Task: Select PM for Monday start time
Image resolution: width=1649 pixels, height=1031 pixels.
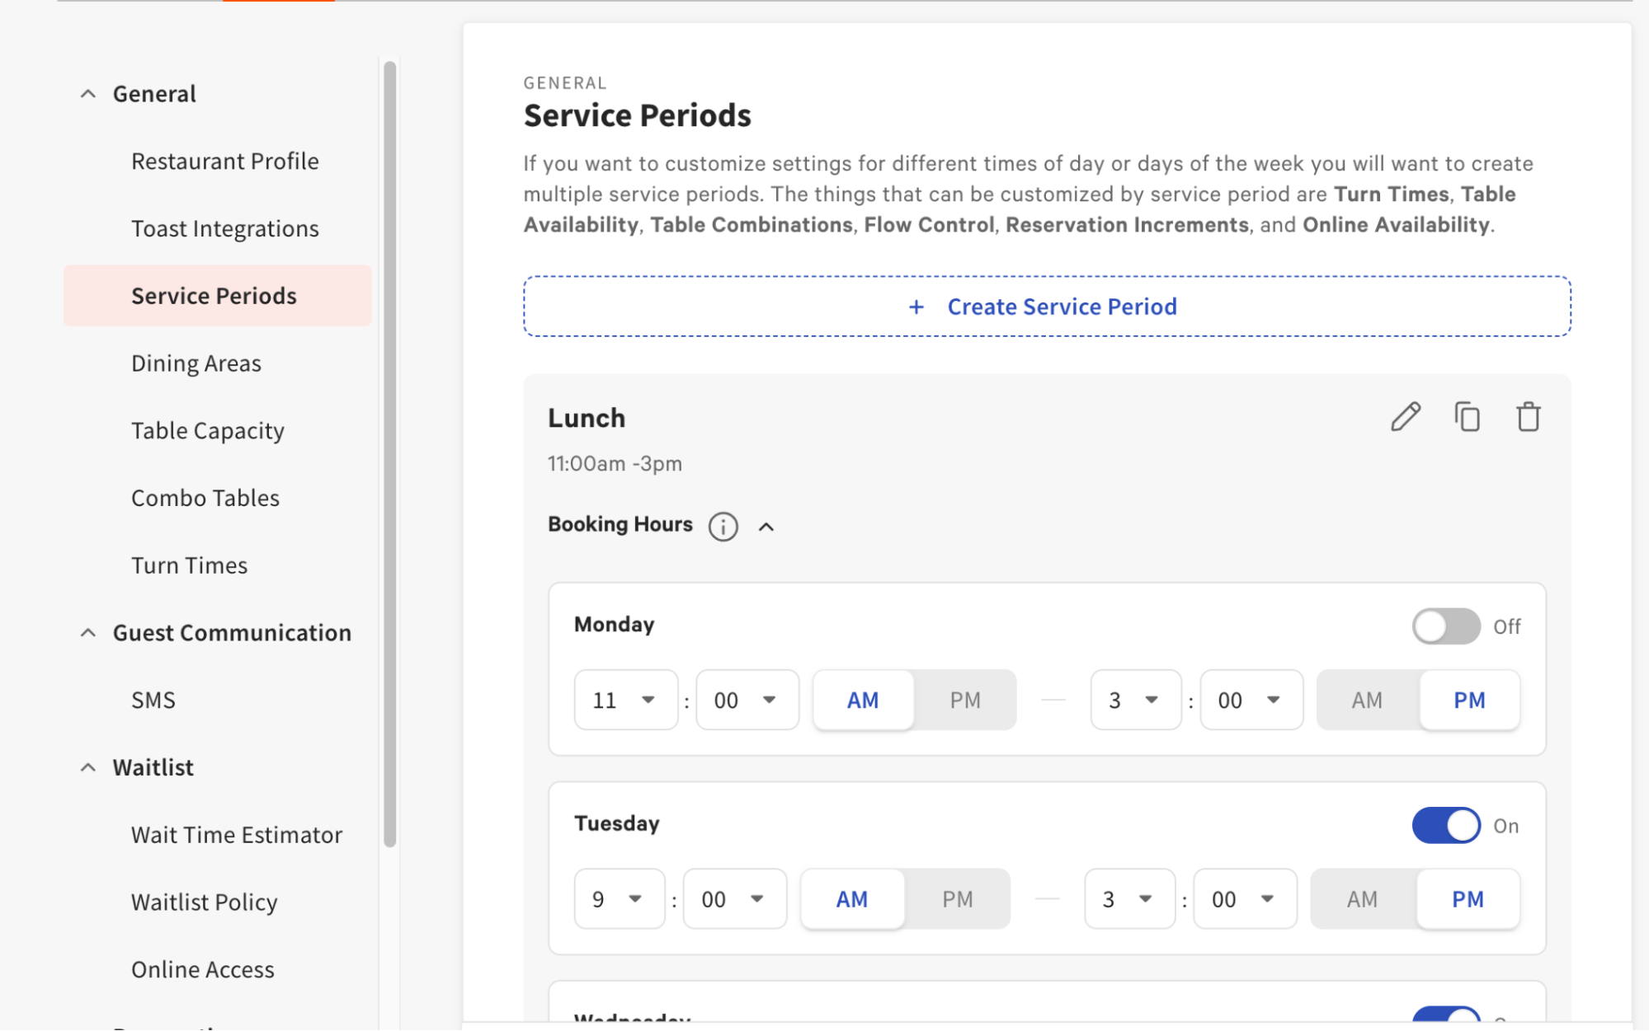Action: (964, 700)
